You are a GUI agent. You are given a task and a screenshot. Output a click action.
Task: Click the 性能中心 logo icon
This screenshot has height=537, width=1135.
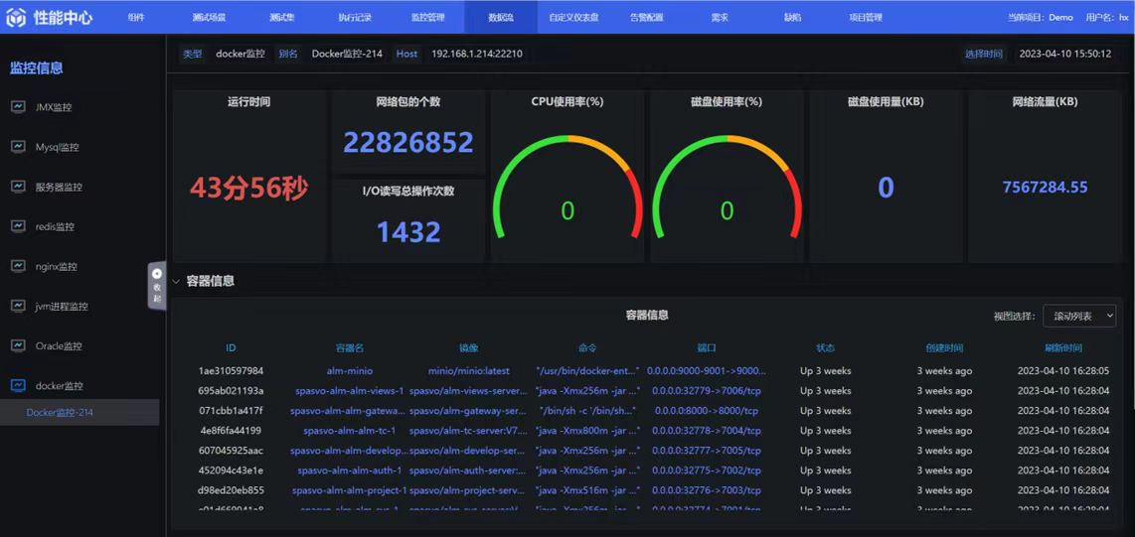(17, 17)
